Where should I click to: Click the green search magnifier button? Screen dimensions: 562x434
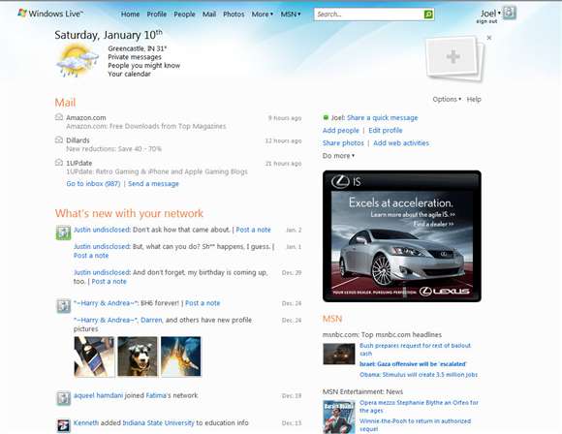point(428,15)
